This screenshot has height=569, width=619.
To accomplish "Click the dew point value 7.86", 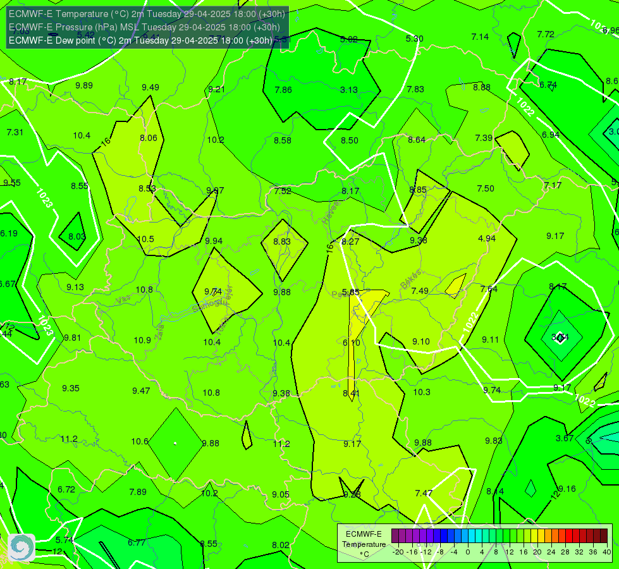I will click(283, 90).
